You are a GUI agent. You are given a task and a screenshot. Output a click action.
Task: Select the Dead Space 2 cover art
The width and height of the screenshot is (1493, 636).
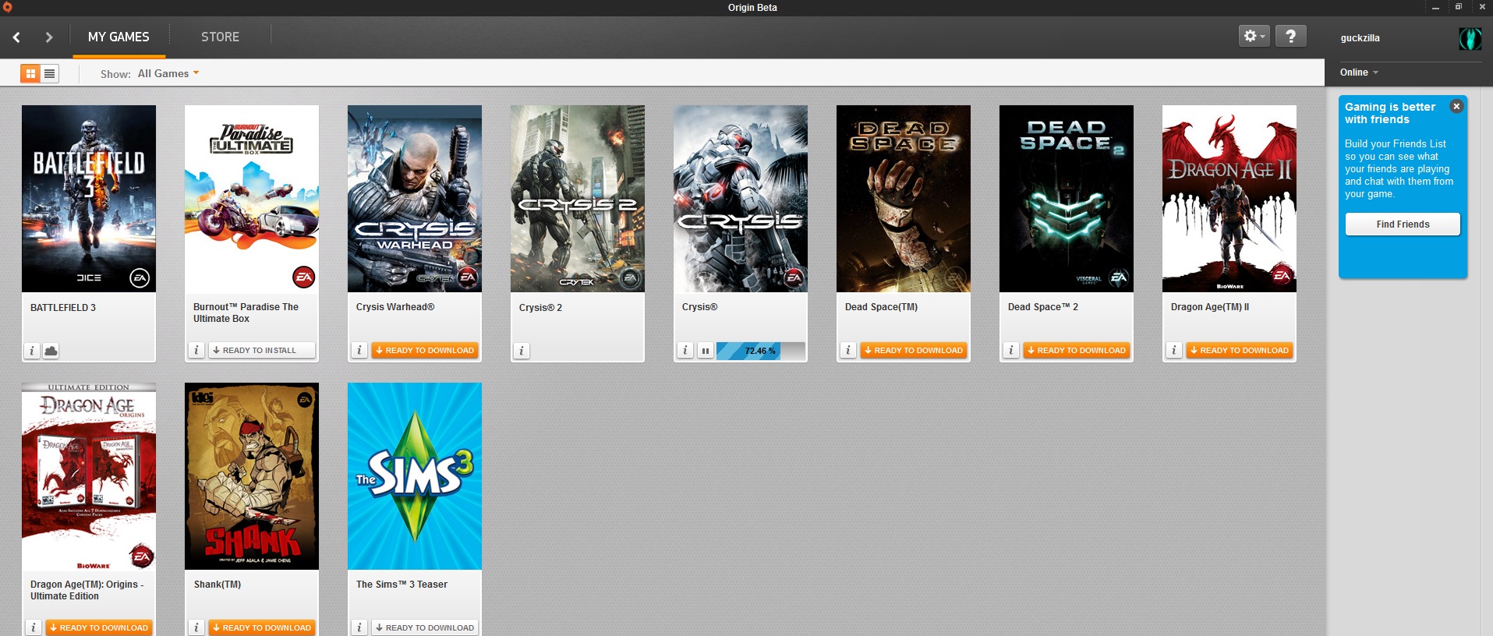[1067, 199]
